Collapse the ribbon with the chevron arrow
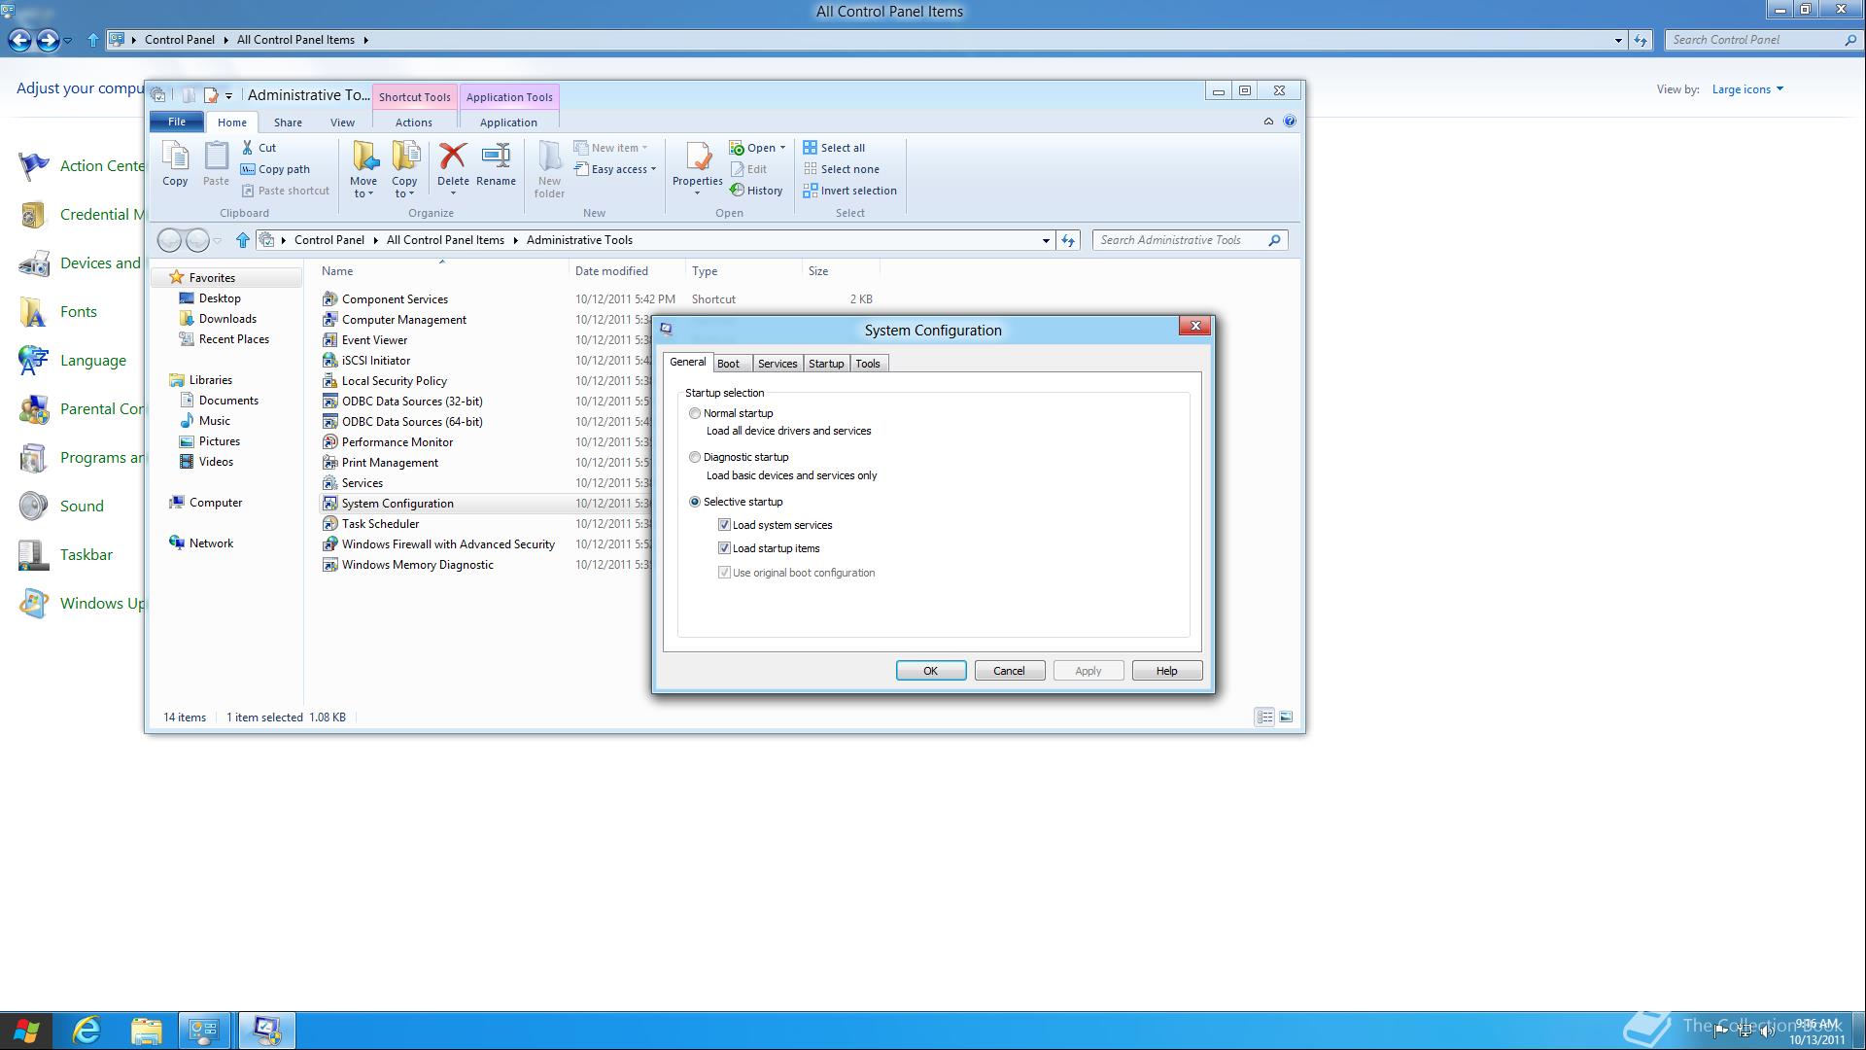1866x1050 pixels. [1268, 122]
